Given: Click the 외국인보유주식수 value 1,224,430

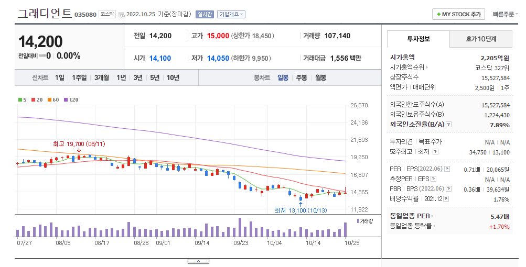Looking at the screenshot, I should coord(497,115).
